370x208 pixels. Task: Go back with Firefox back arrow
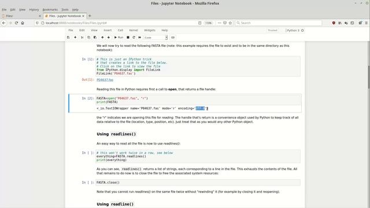[4, 23]
